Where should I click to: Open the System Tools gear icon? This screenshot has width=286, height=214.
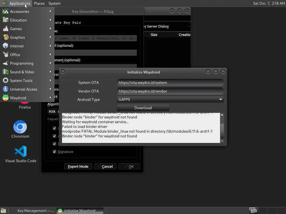[x=6, y=81]
